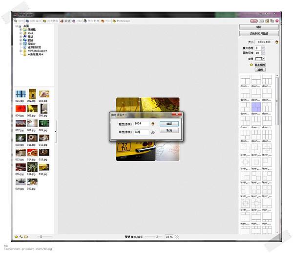Select thumbnail 004.jpg red flower
The width and height of the screenshot is (293, 253).
coord(21,109)
